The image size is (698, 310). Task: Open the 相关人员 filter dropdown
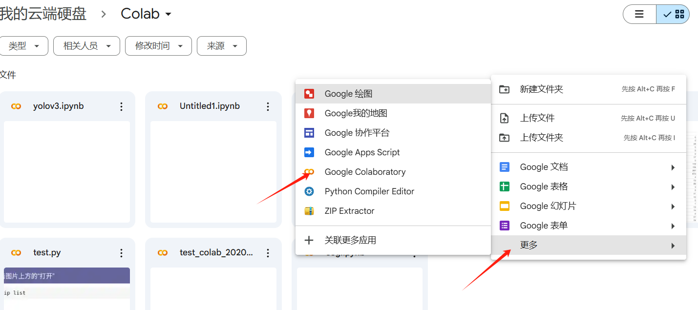pyautogui.click(x=86, y=46)
